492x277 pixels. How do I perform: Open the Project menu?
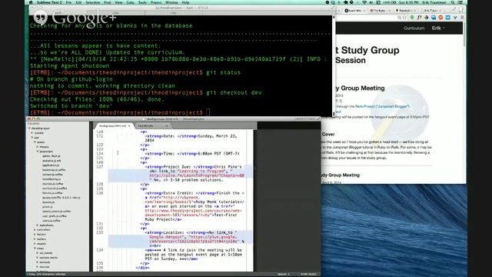(x=156, y=2)
